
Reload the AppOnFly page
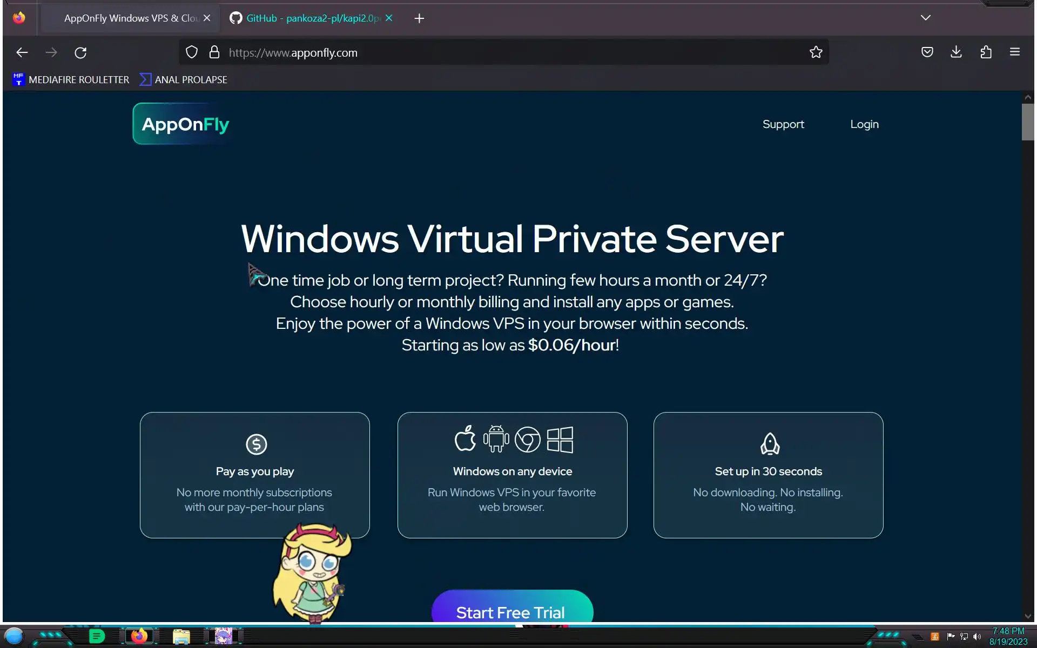pyautogui.click(x=80, y=52)
